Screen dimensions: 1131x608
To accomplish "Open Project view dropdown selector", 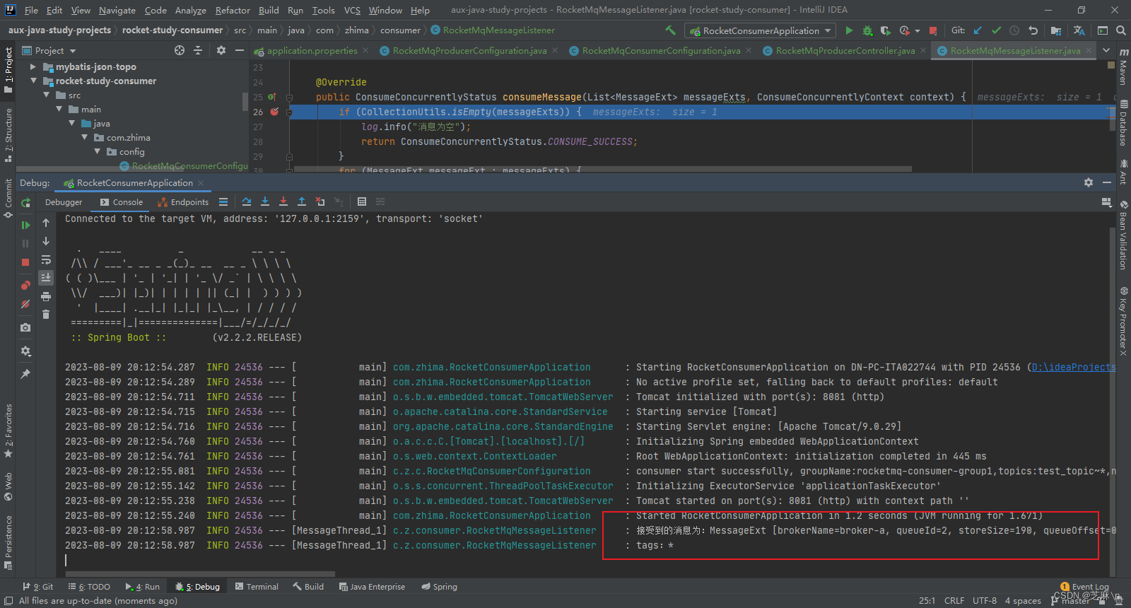I will [49, 51].
